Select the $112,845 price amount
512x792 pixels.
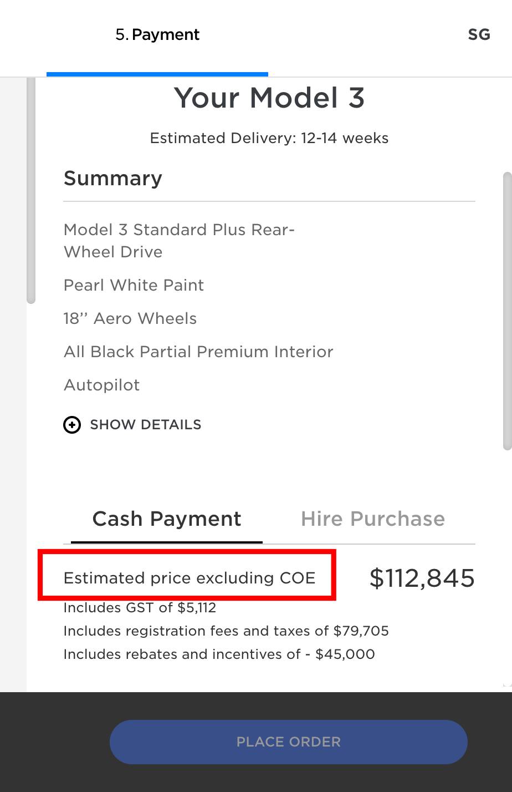(x=422, y=578)
